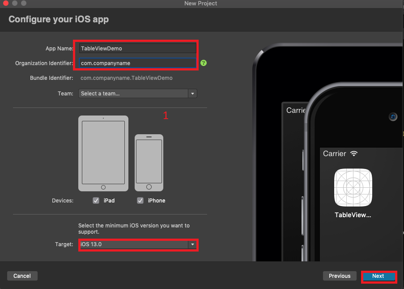Select the com.companyname Organization Identifier field
This screenshot has width=404, height=289.
point(137,63)
